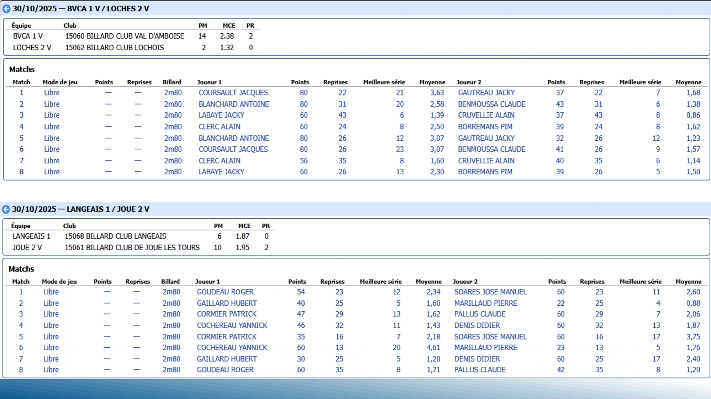Open COCHEREAU YANNICK in second-table match 4
Viewport: 711px width, 399px height.
click(232, 325)
